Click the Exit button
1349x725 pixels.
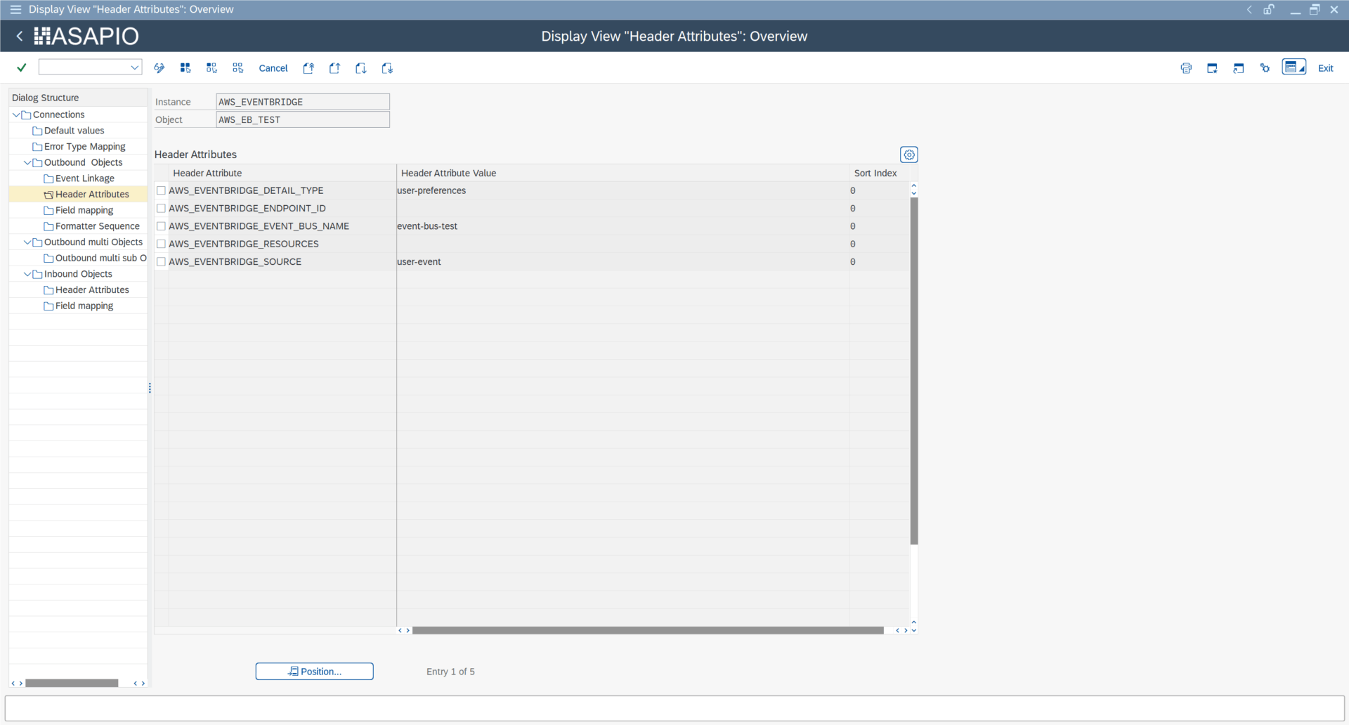click(x=1325, y=68)
